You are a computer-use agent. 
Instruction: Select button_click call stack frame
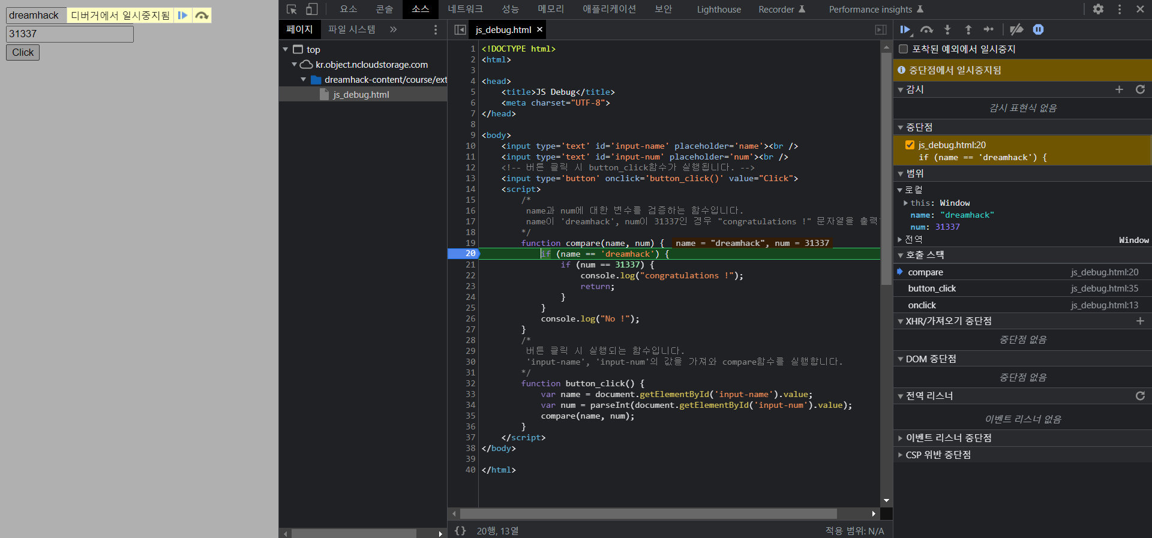[1022, 288]
